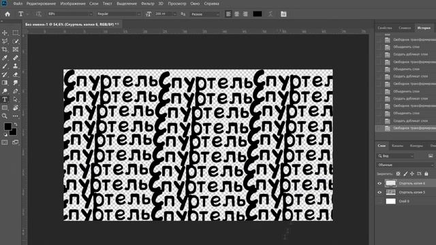The width and height of the screenshot is (436, 245).
Task: Select the Brush tool
Action: click(x=5, y=66)
